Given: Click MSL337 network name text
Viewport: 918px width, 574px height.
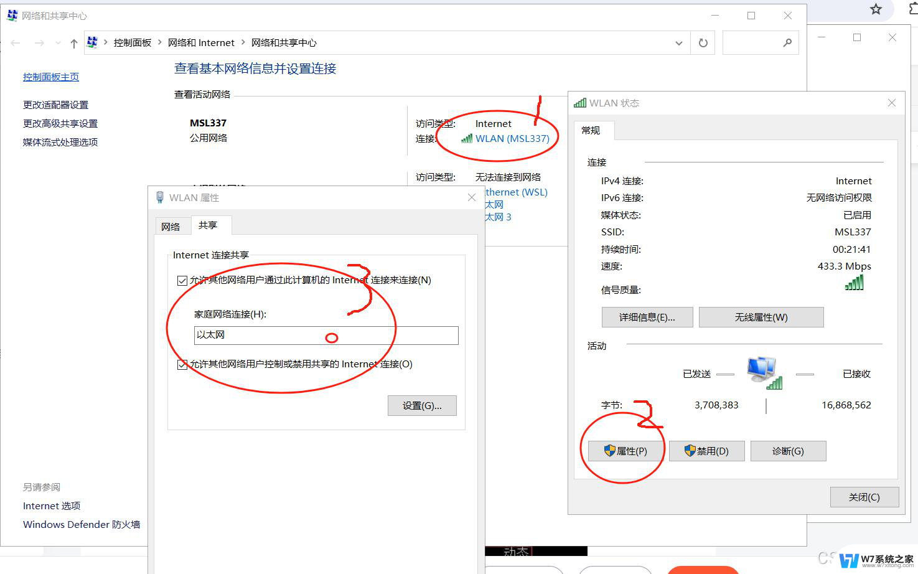Looking at the screenshot, I should [x=208, y=123].
